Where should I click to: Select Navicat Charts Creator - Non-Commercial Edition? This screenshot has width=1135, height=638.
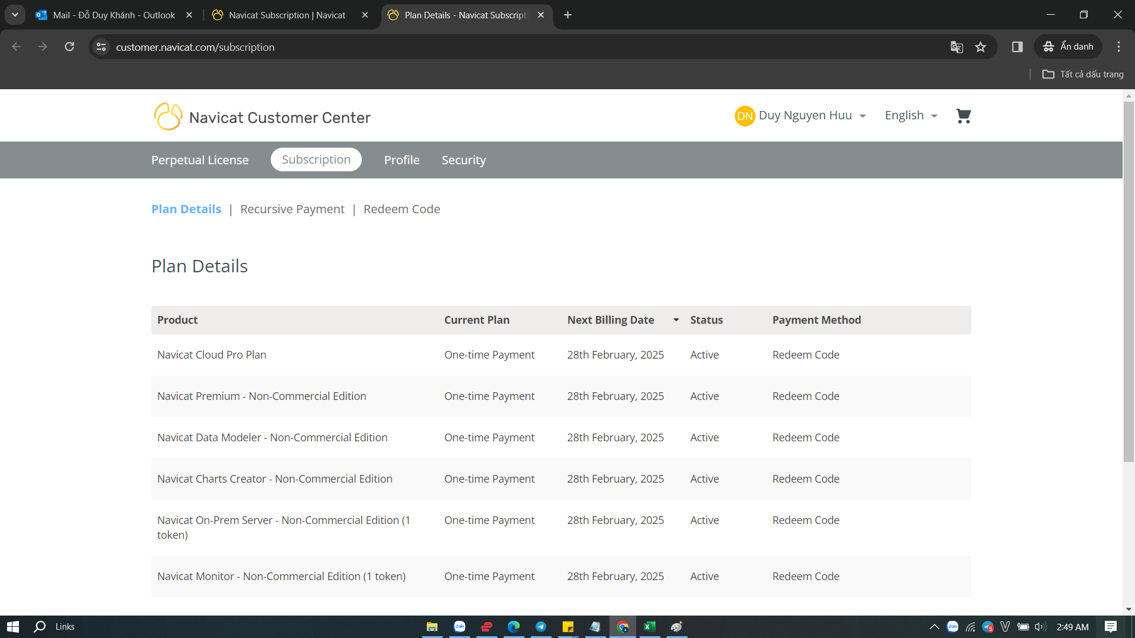[x=274, y=479]
